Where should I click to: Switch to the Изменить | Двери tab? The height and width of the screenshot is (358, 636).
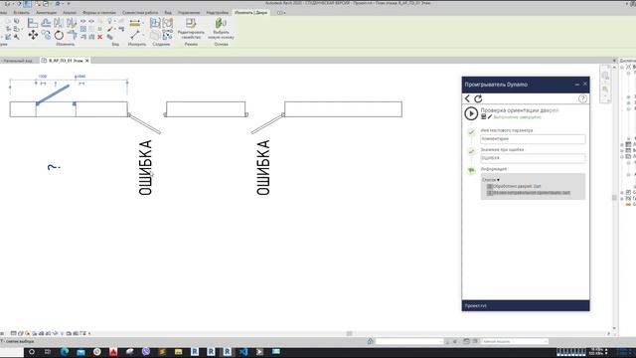(x=251, y=13)
